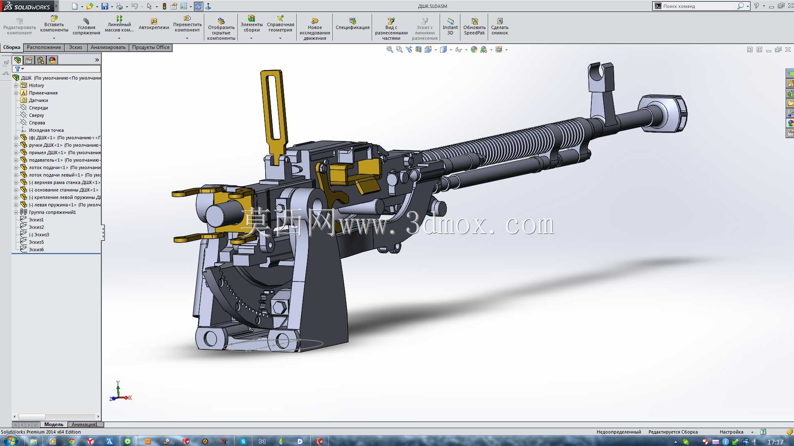Click the Hide/Show Items glasses icon

[458, 49]
